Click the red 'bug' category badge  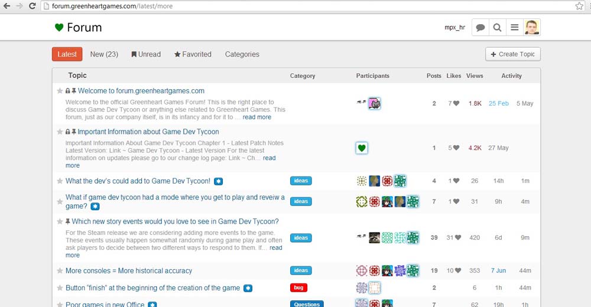click(x=298, y=288)
